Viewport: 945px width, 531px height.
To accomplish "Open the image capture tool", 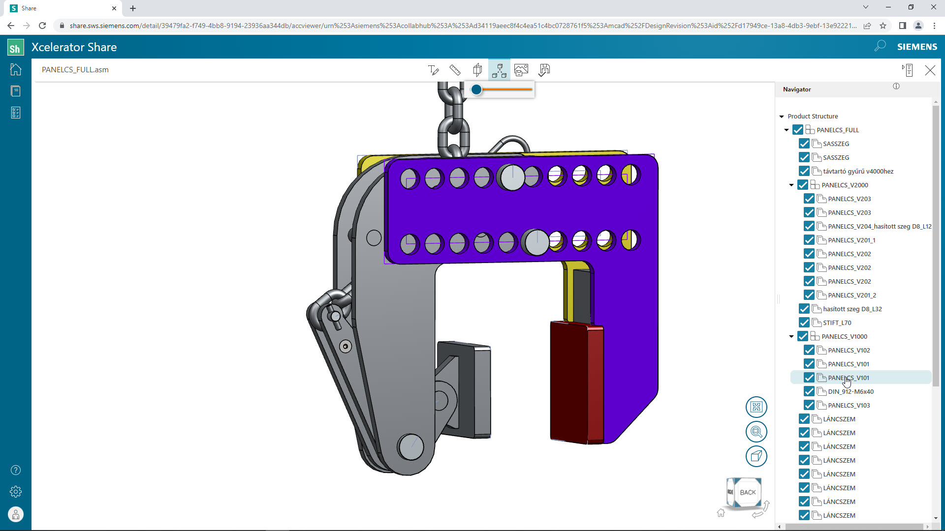I will click(521, 70).
